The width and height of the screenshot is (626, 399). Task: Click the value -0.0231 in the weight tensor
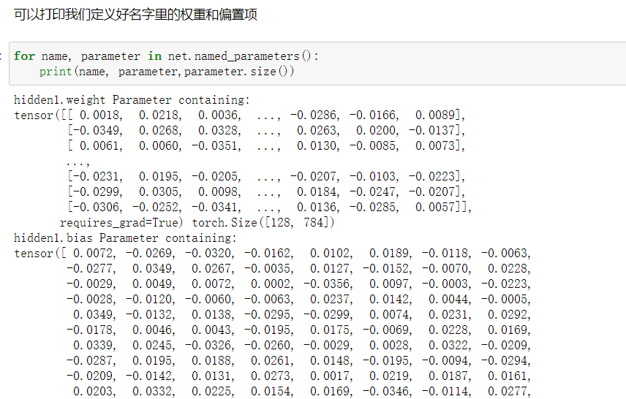[x=96, y=176]
